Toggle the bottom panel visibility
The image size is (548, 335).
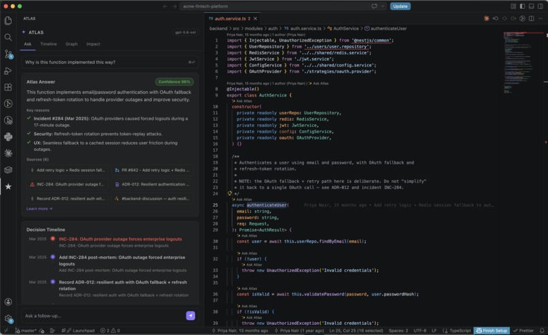[531, 6]
